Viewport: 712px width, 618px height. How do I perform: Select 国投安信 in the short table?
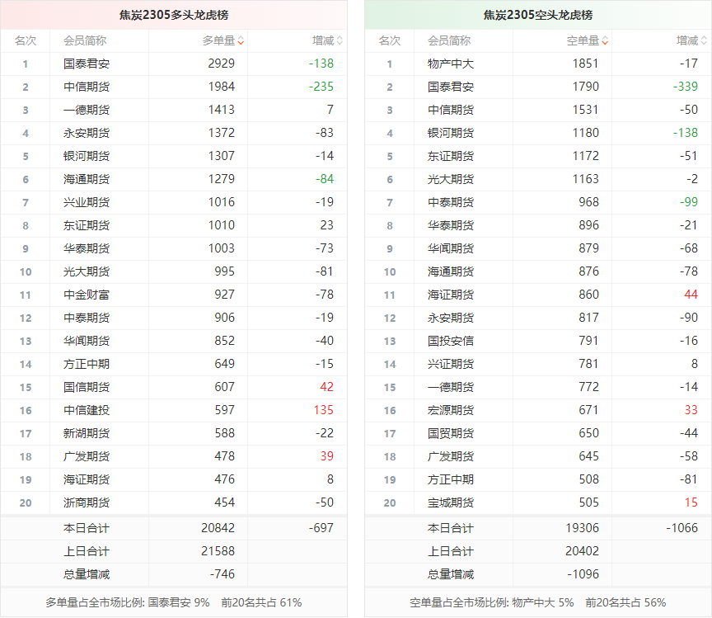point(450,341)
